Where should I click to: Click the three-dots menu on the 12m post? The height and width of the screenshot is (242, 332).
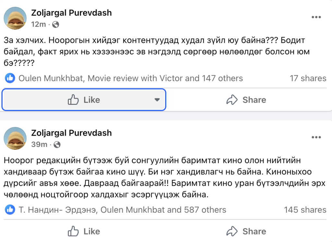pyautogui.click(x=316, y=17)
